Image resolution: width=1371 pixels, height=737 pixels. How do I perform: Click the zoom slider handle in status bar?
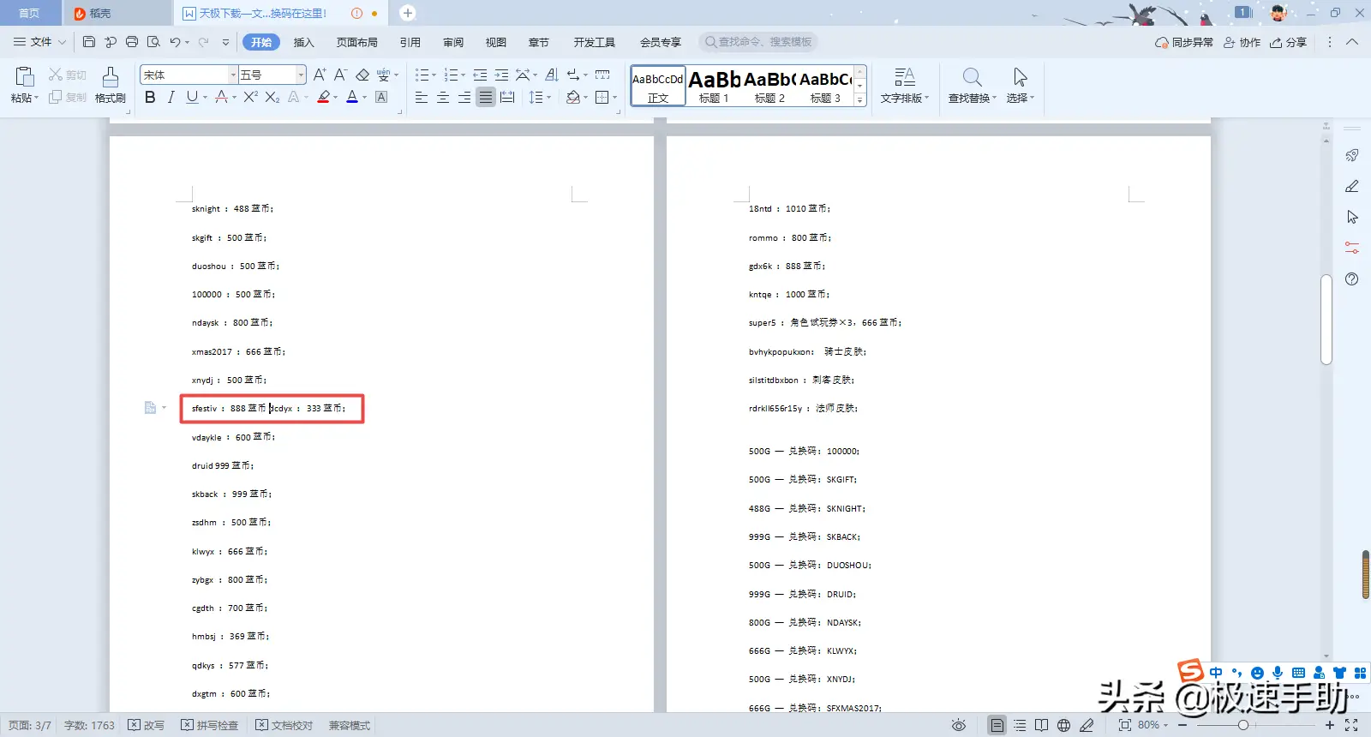[x=1242, y=725]
